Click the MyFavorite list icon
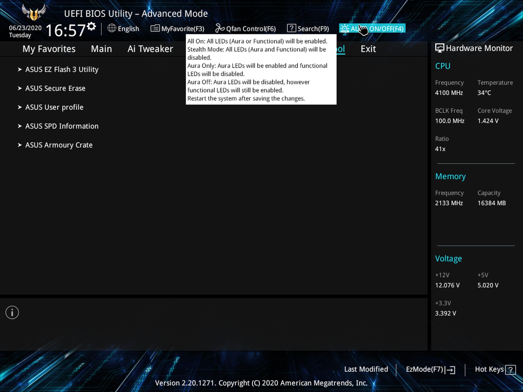This screenshot has width=523, height=392. (155, 28)
